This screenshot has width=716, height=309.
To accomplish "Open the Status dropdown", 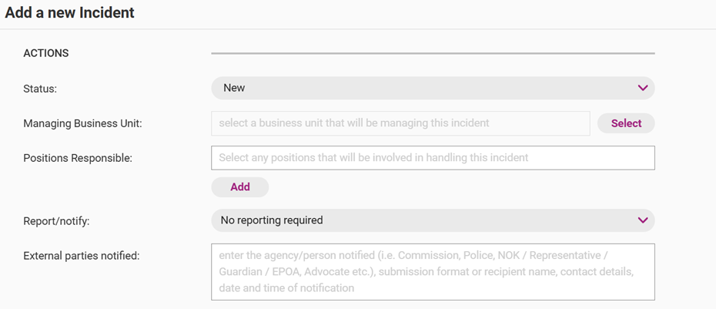I will [432, 88].
